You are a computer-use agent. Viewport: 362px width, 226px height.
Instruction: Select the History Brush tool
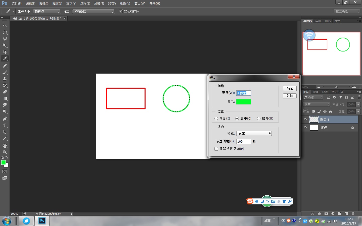[5, 85]
